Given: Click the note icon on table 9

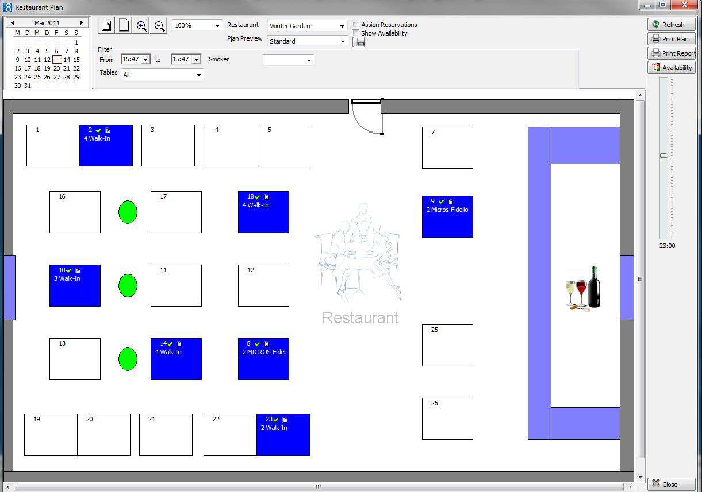Looking at the screenshot, I should click(x=451, y=202).
